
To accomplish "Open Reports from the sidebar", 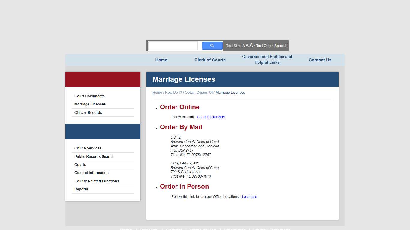I will 81,189.
